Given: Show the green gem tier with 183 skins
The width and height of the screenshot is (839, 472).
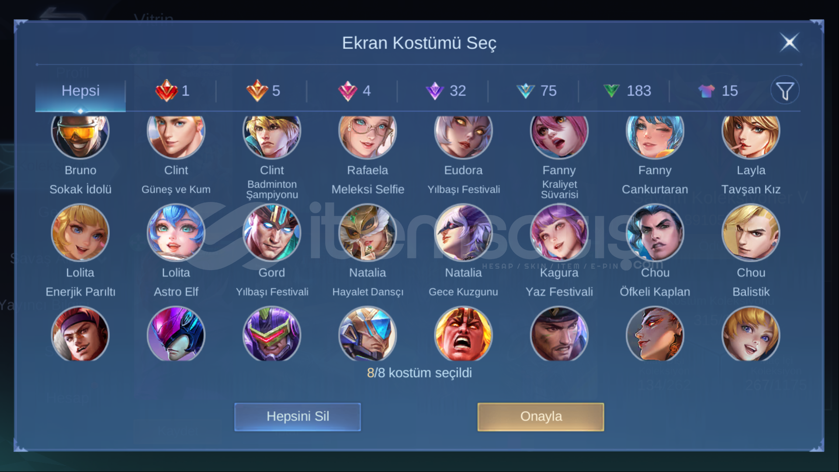Looking at the screenshot, I should pyautogui.click(x=627, y=90).
